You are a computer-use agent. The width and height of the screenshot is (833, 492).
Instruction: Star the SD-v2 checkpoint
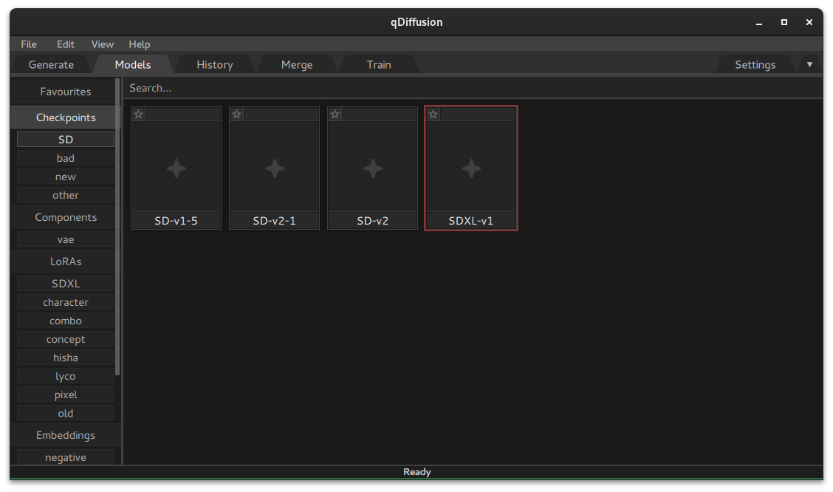pyautogui.click(x=335, y=115)
